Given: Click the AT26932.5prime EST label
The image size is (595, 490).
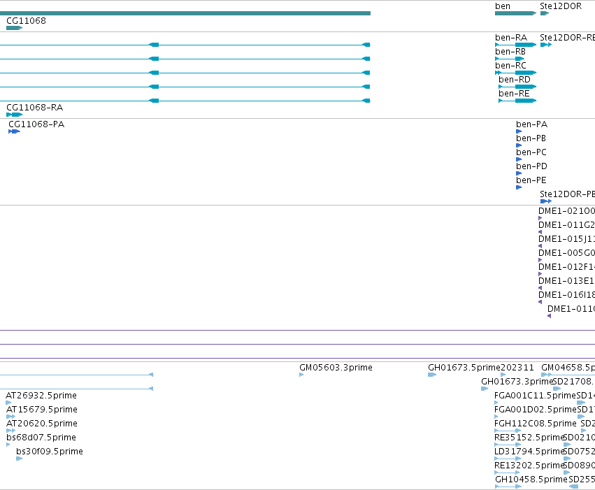Looking at the screenshot, I should pos(41,396).
